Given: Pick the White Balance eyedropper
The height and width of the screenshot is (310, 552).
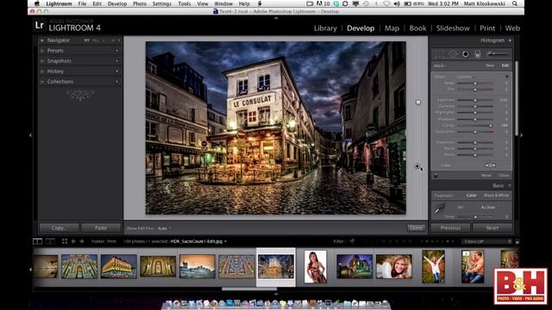Looking at the screenshot, I should click(439, 208).
